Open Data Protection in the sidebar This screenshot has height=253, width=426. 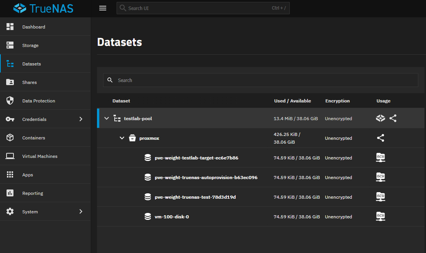coord(45,101)
